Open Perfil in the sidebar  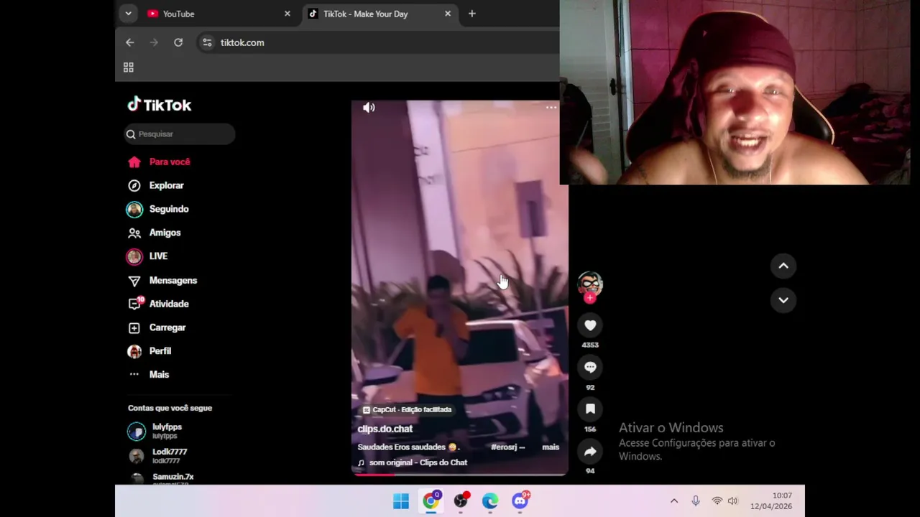(x=149, y=351)
